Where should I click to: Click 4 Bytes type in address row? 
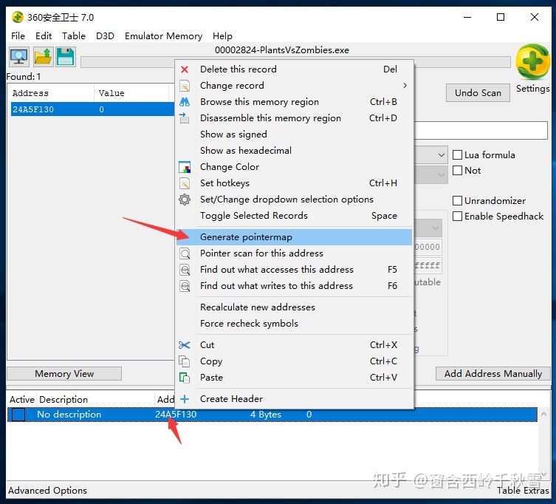point(266,415)
